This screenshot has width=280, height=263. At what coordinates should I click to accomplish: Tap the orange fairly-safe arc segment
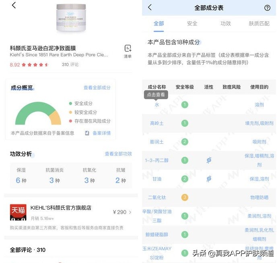56,118
